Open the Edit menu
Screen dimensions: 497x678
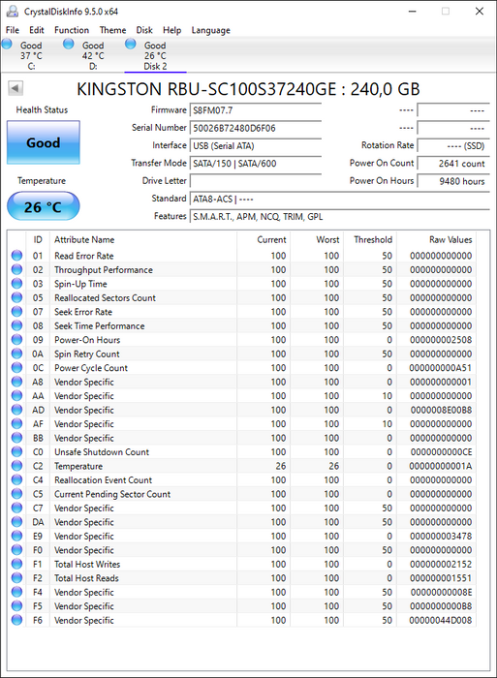coord(37,30)
